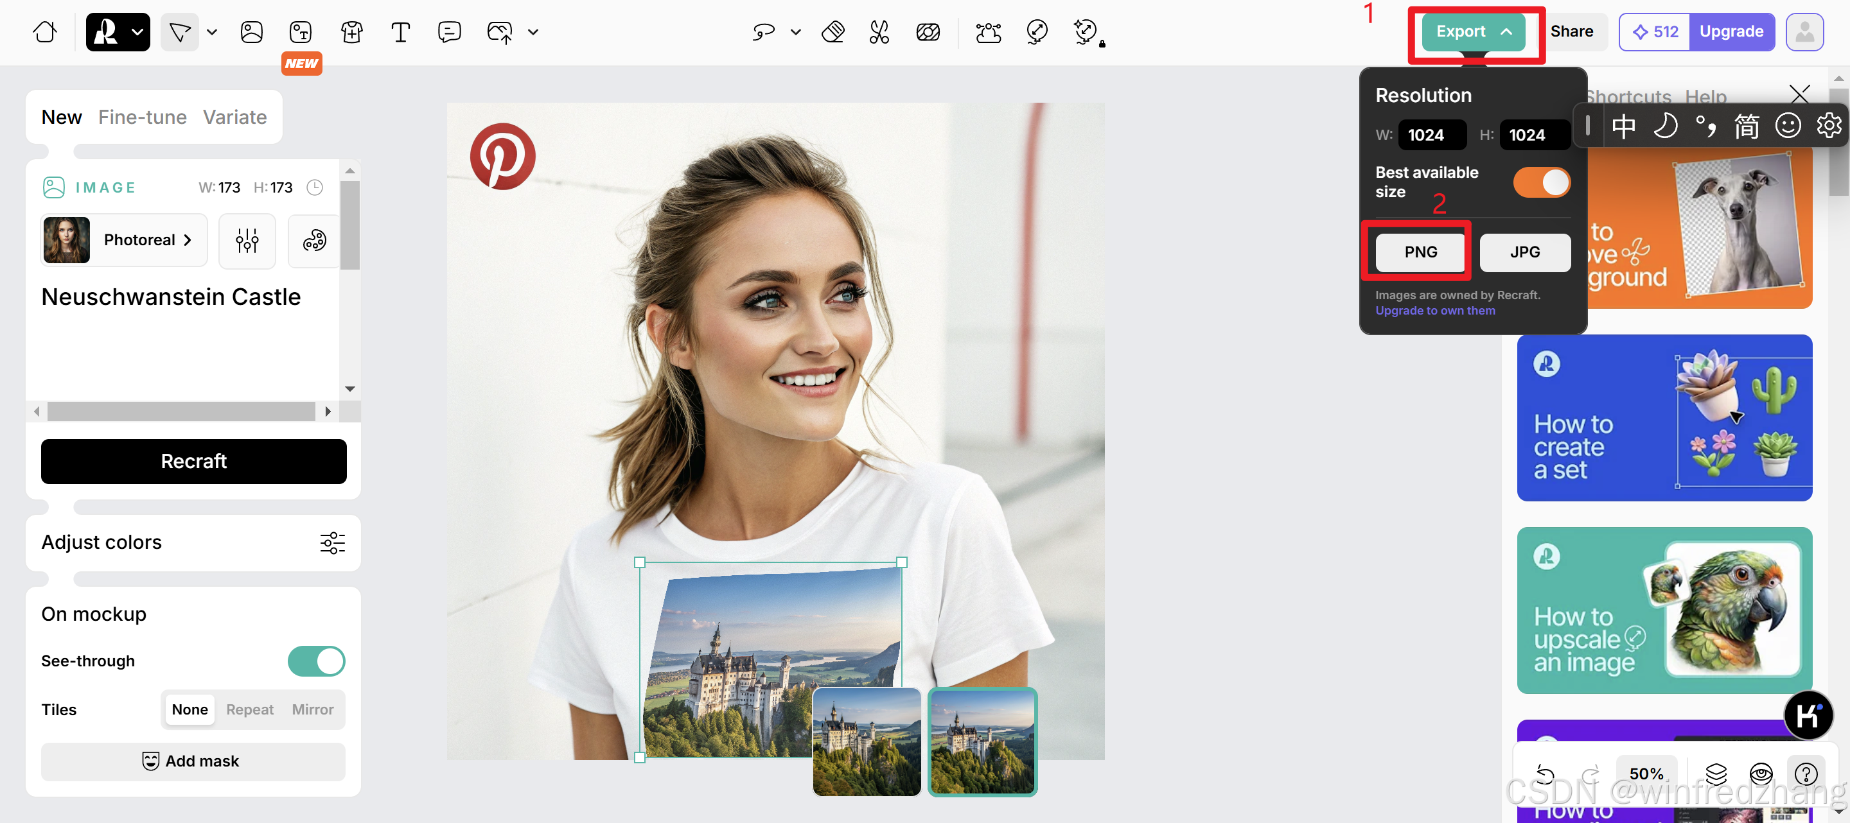The width and height of the screenshot is (1850, 823).
Task: Click Upgrade to own them link
Action: click(x=1434, y=311)
